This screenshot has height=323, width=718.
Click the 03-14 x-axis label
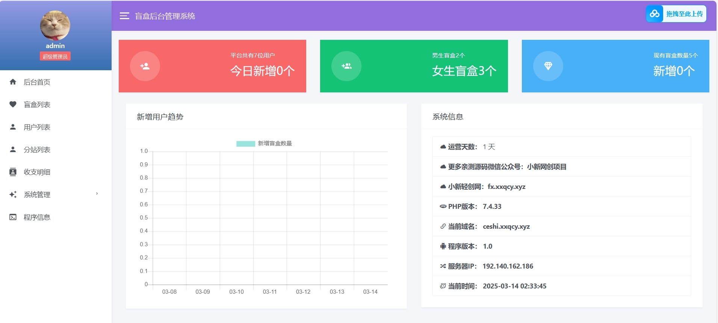tap(370, 292)
